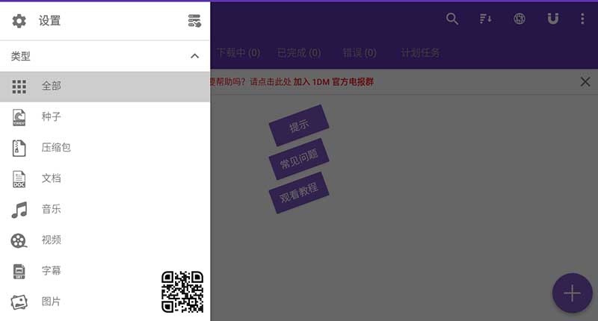
Task: Open the three-dot overflow menu
Action: tap(582, 19)
